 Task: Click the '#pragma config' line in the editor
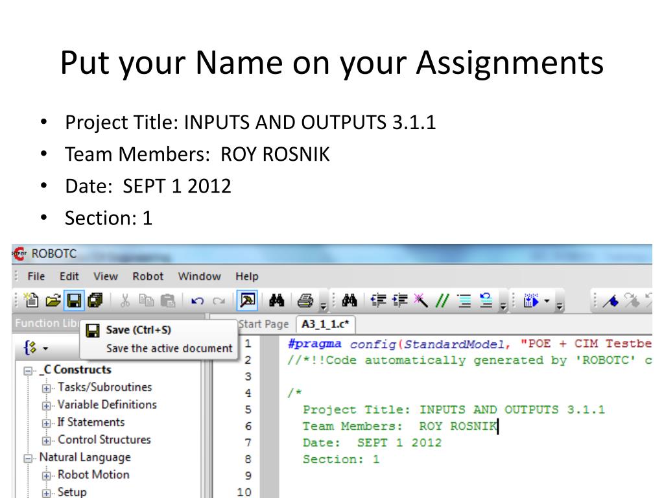(469, 344)
